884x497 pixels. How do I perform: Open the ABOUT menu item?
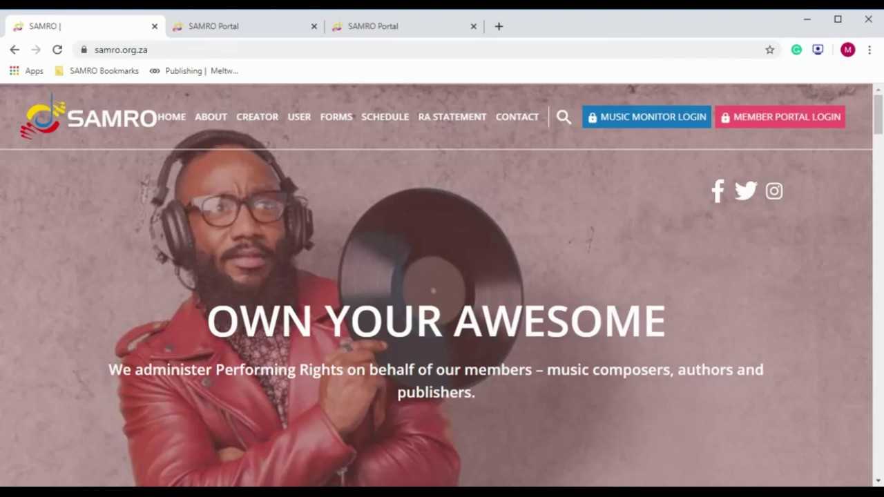211,117
